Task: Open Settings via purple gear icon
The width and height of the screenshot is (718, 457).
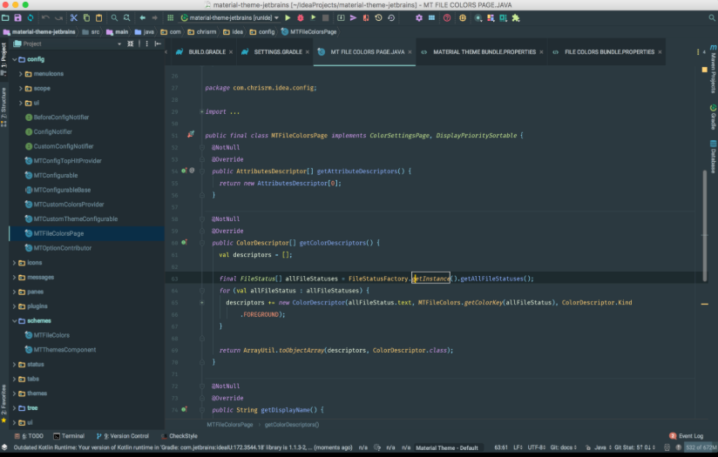Action: point(419,17)
